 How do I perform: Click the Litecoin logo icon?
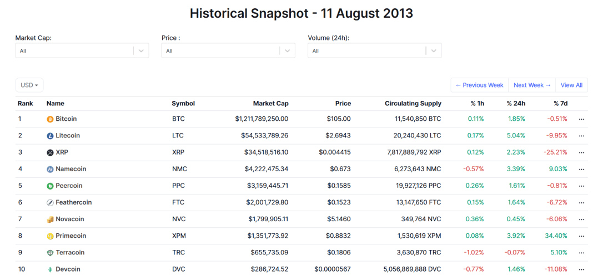coord(50,136)
